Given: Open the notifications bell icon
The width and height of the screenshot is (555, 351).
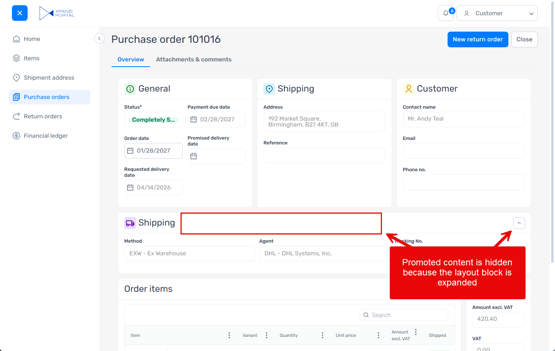Looking at the screenshot, I should pos(446,13).
